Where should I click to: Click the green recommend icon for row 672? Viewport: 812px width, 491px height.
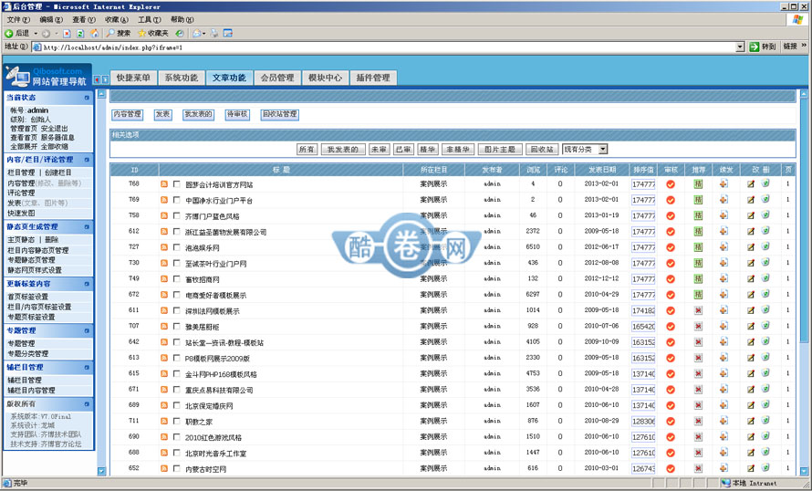[698, 295]
